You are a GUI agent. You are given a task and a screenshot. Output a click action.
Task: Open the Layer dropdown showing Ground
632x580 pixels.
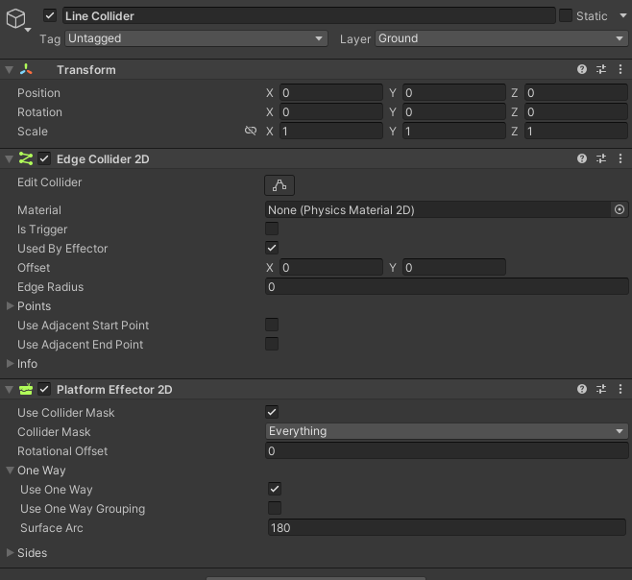[x=500, y=38]
